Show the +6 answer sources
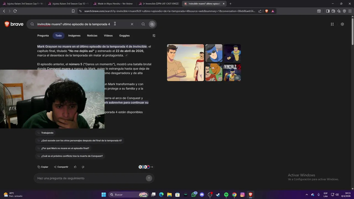 tap(146, 167)
